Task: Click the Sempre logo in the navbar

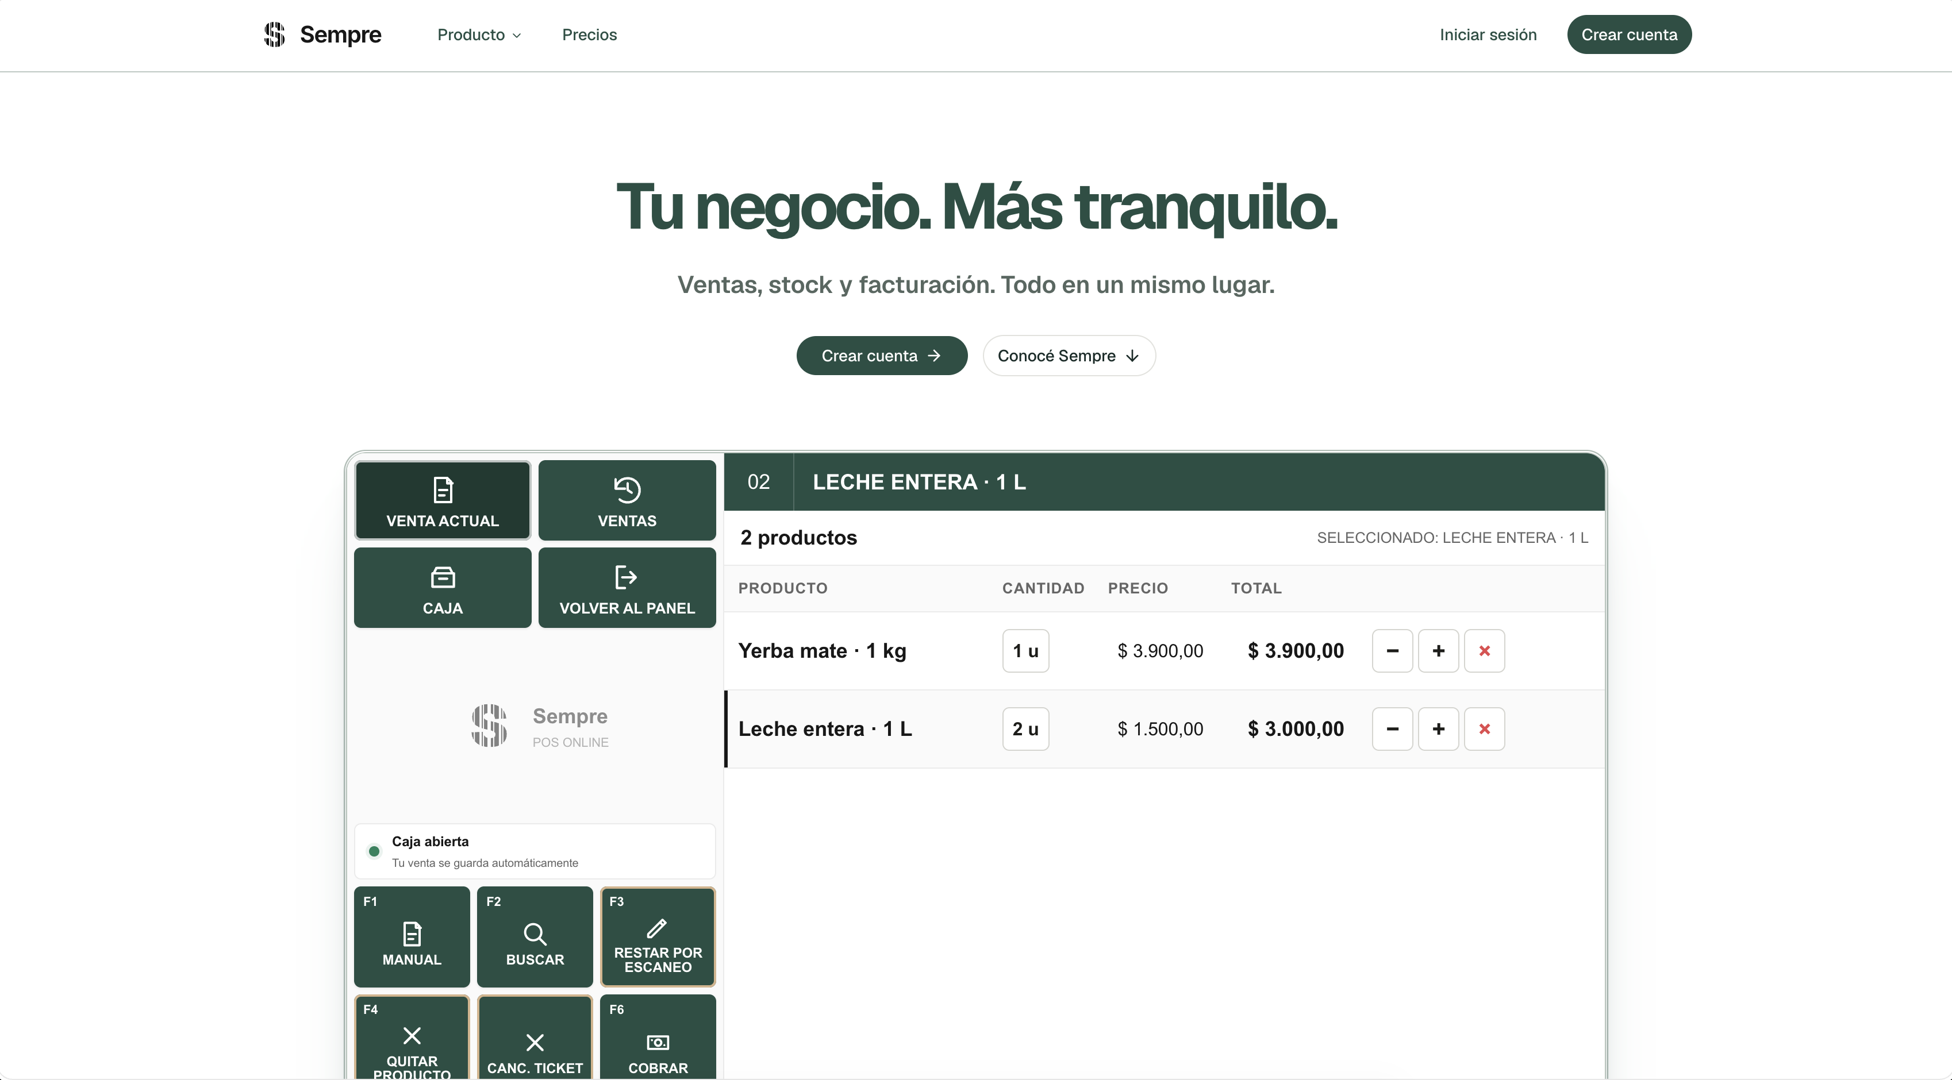Action: coord(322,34)
